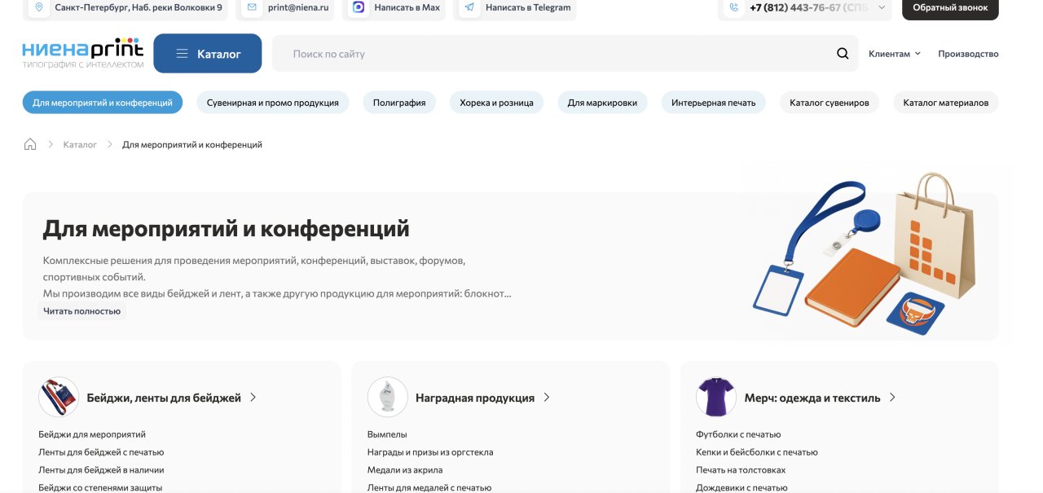Select the Интерьерная печать tab
This screenshot has width=1043, height=493.
714,103
